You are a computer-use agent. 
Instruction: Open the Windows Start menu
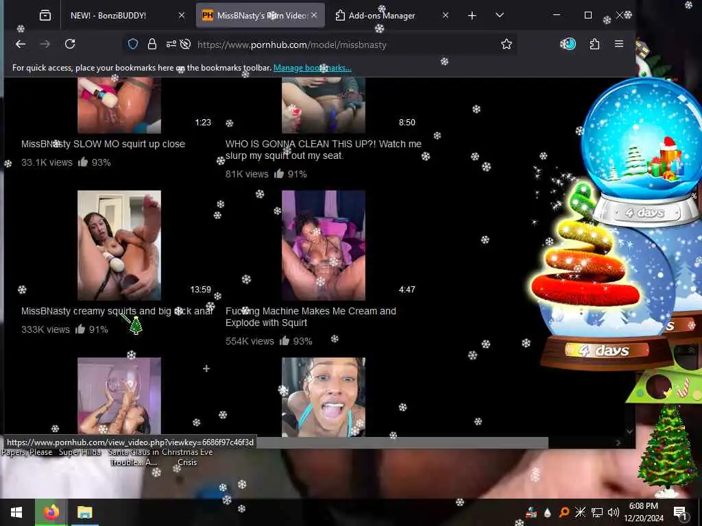coord(16,512)
